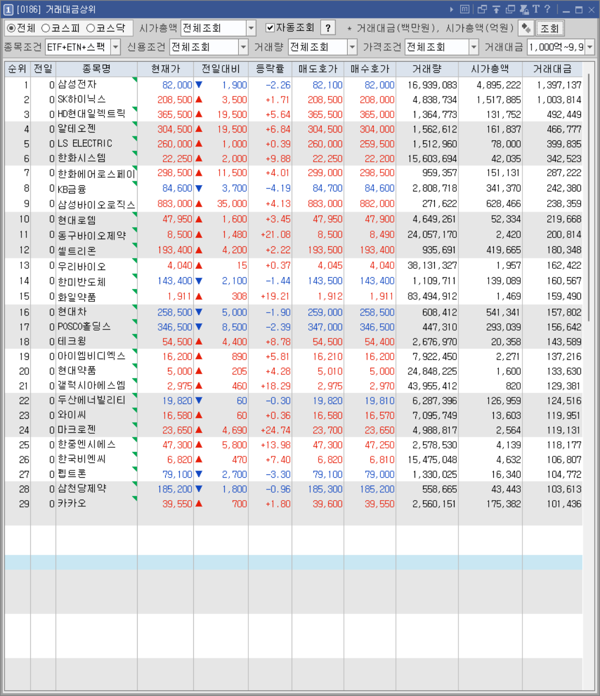Sort by the 종목명 column header
Viewport: 600px width, 696px height.
coord(97,69)
